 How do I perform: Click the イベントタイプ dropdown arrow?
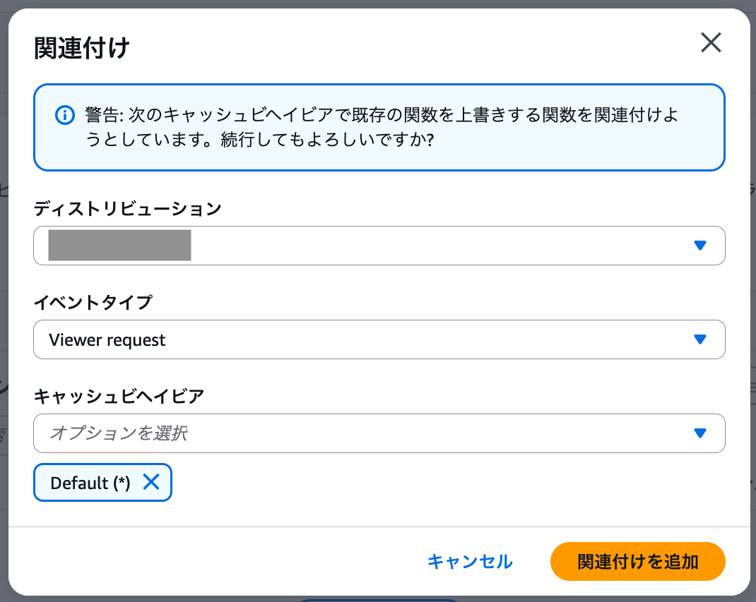pyautogui.click(x=699, y=339)
